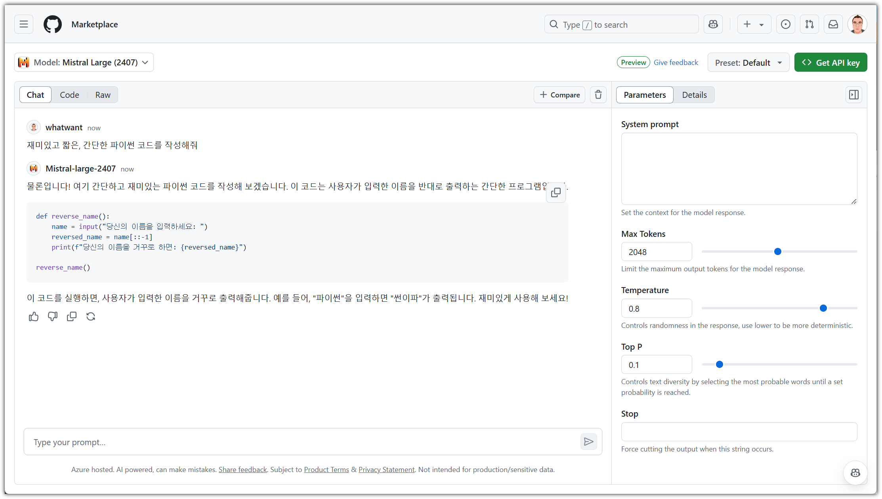This screenshot has width=882, height=499.
Task: Regenerate the response with retry icon
Action: 91,316
